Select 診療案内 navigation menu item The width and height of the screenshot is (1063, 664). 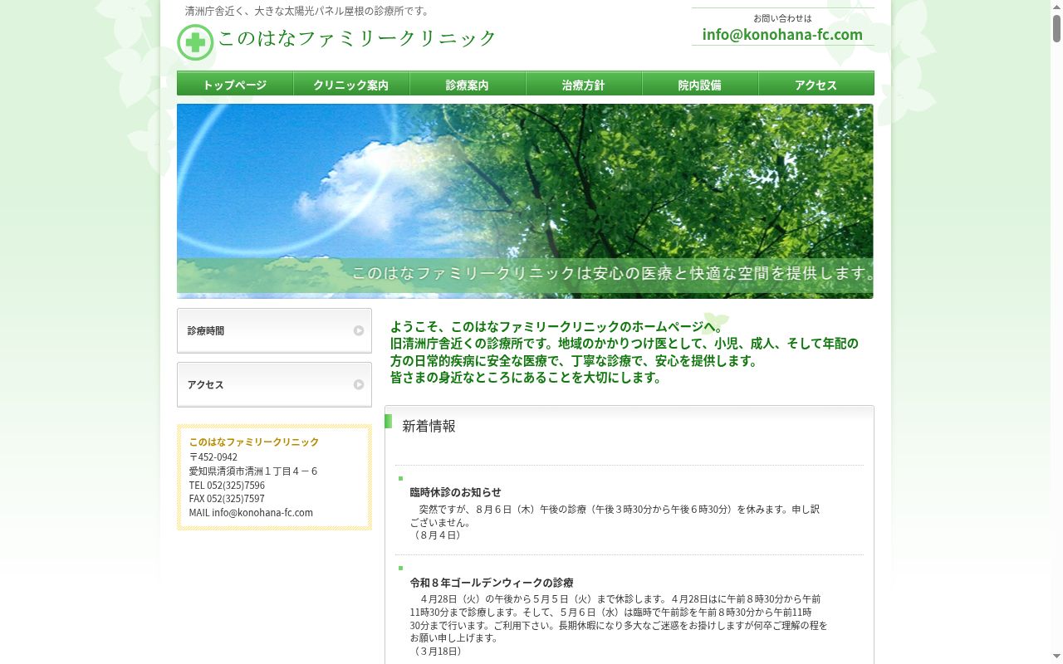coord(468,84)
